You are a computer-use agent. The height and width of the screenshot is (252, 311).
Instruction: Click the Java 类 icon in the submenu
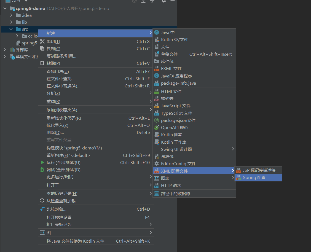coord(157,33)
